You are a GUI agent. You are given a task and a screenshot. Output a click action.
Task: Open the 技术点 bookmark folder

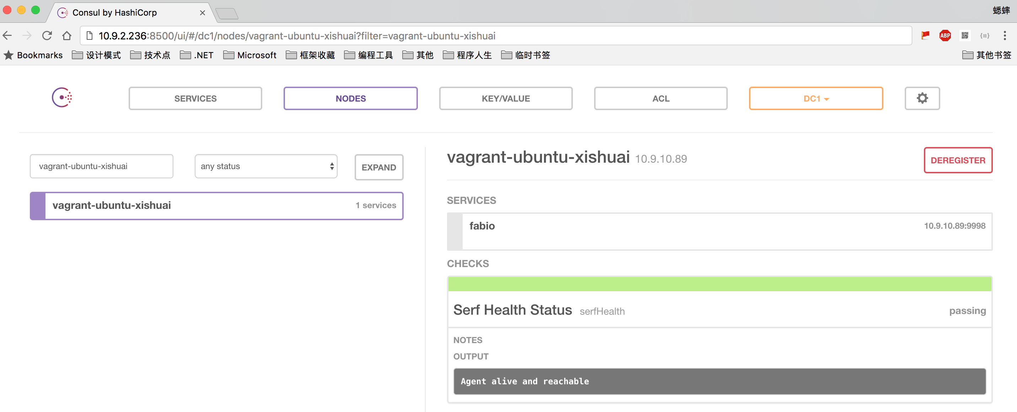(x=150, y=55)
